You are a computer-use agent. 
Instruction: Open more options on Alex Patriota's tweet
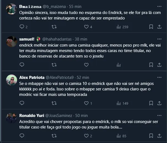pyautogui.click(x=159, y=77)
